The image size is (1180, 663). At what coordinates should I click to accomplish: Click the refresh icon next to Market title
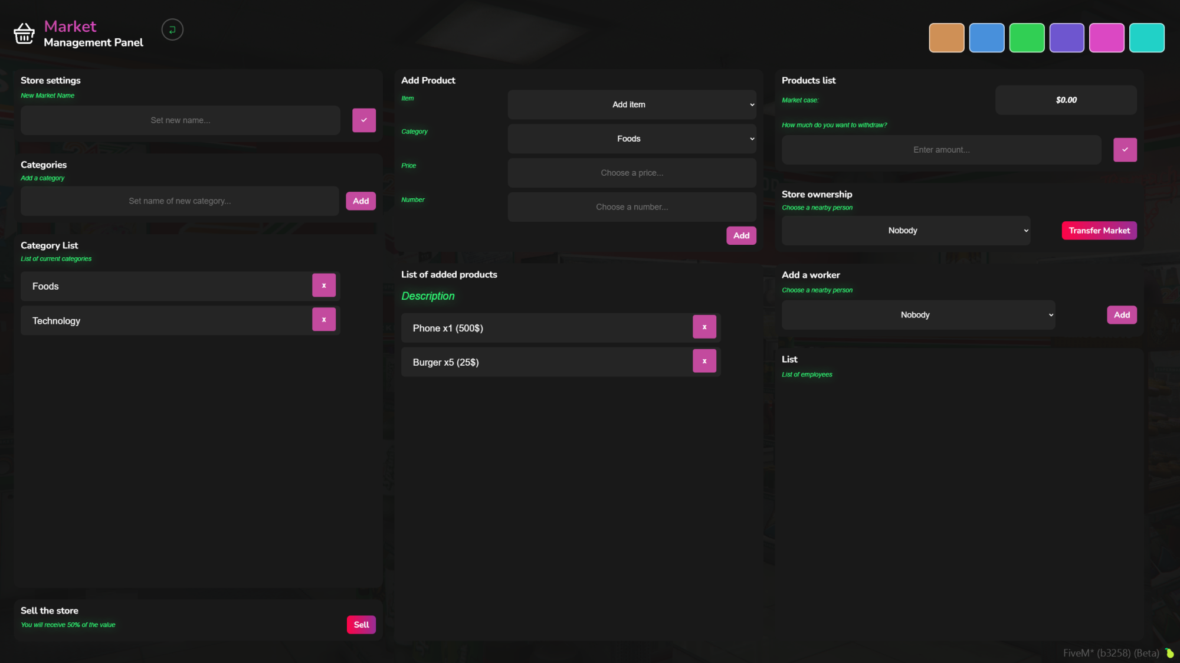point(172,29)
